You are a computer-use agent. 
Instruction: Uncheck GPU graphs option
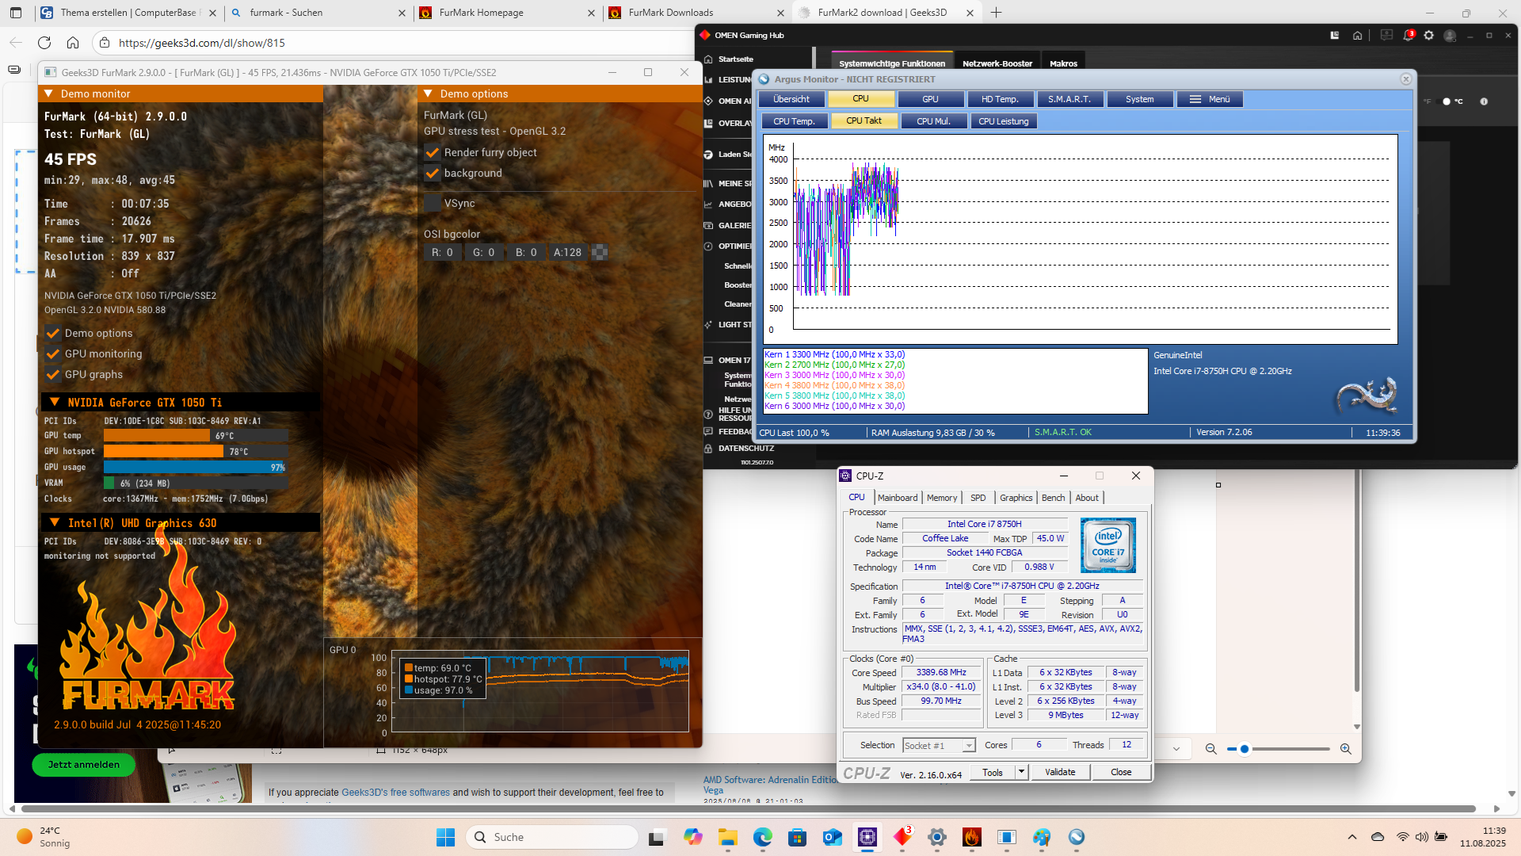53,375
